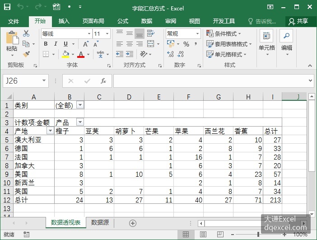Open the number format 常规 dropdown
The width and height of the screenshot is (317, 240).
pos(197,33)
